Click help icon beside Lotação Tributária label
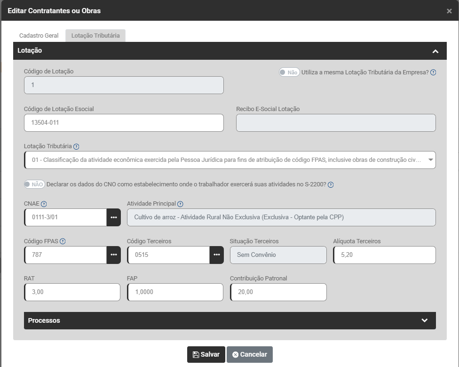The height and width of the screenshot is (367, 459). click(x=76, y=146)
